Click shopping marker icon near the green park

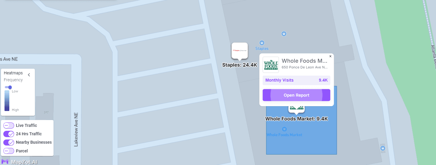(x=383, y=148)
